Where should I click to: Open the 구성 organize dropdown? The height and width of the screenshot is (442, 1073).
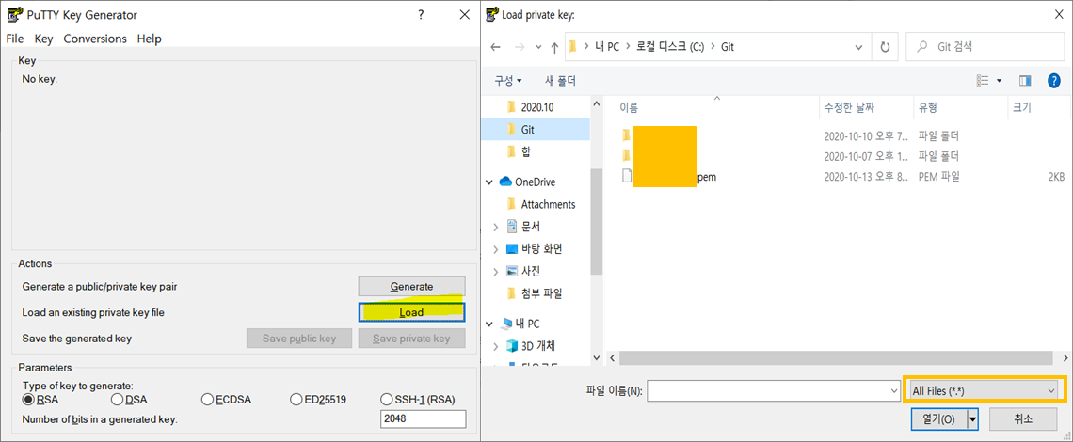coord(507,81)
